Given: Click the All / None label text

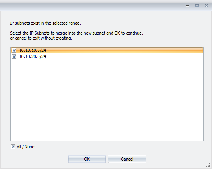Looking at the screenshot, I should pos(25,147).
